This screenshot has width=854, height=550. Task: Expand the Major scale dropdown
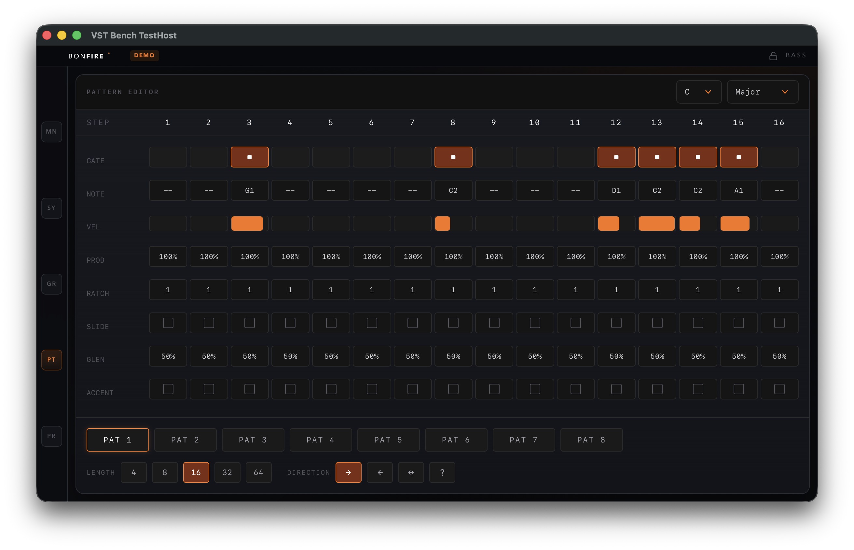(x=762, y=92)
